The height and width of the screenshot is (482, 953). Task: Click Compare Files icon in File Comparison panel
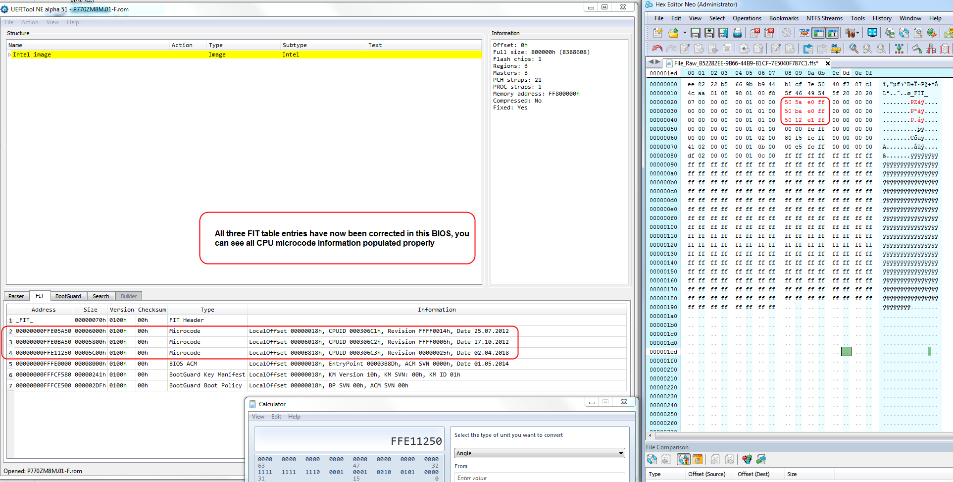652,459
